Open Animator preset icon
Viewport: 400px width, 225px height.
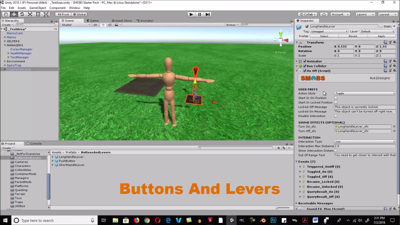pyautogui.click(x=390, y=61)
